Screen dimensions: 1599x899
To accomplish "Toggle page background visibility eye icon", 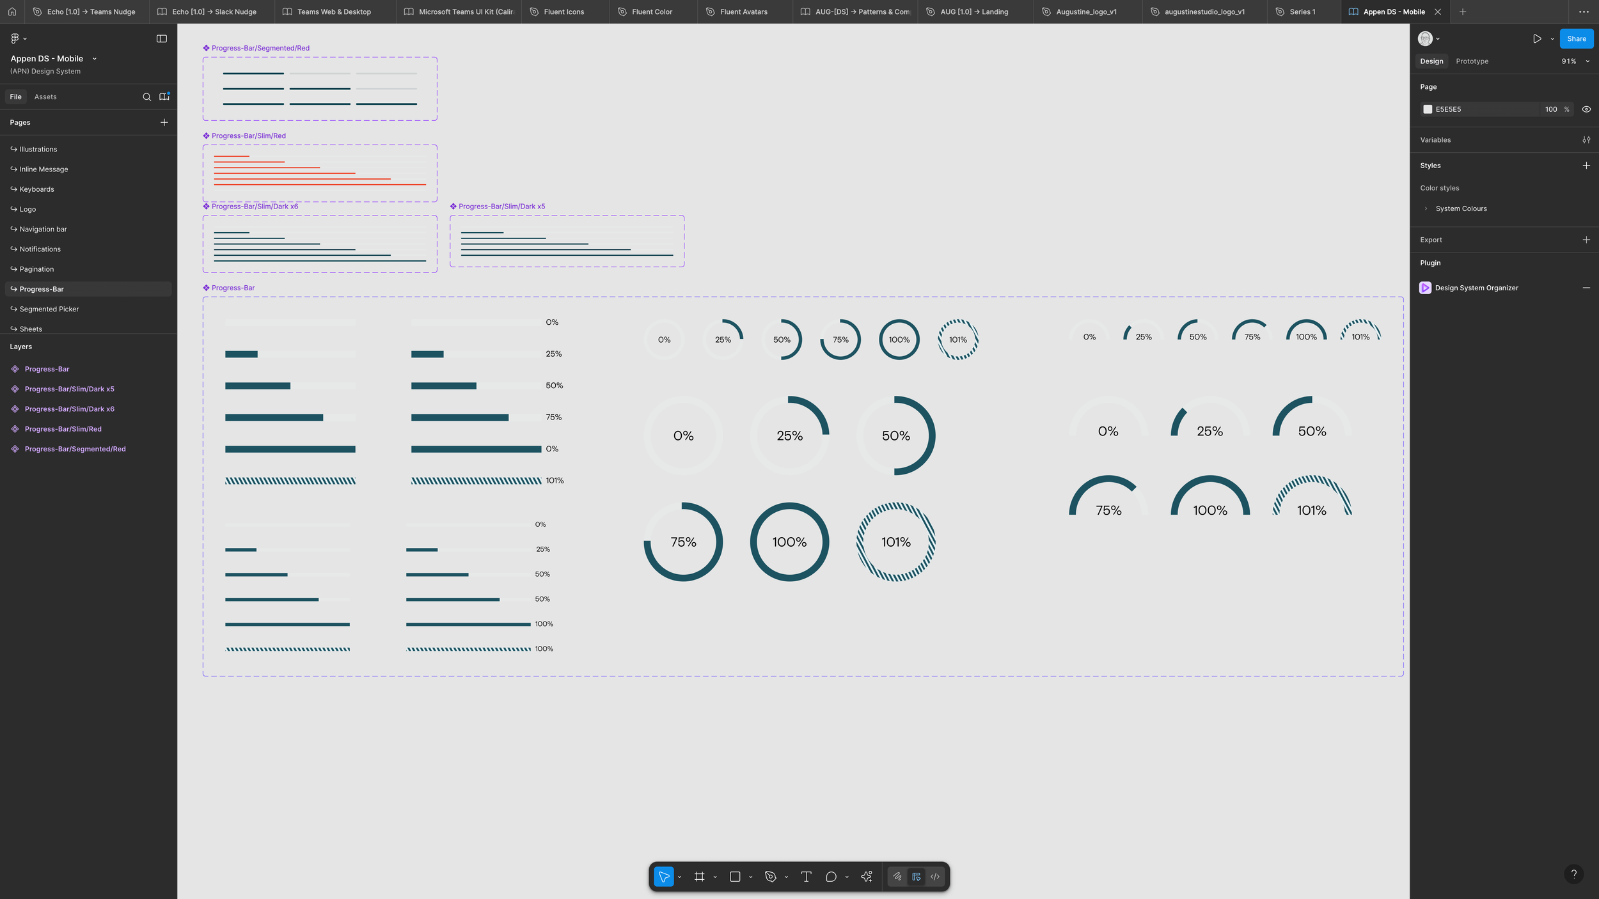I will (x=1586, y=109).
